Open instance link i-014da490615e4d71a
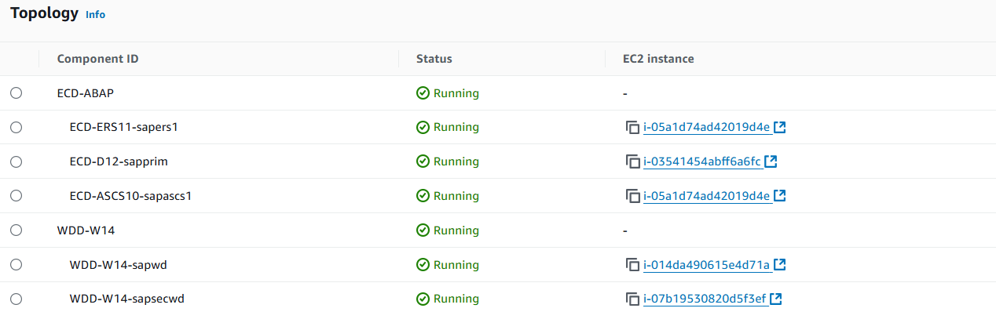 click(x=706, y=265)
